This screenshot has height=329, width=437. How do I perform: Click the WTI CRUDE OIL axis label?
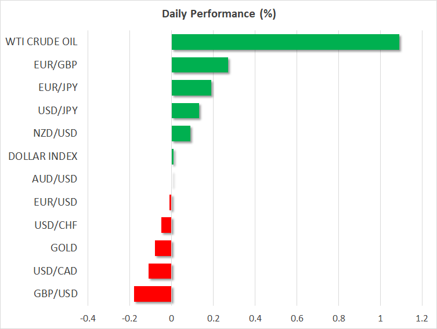41,42
